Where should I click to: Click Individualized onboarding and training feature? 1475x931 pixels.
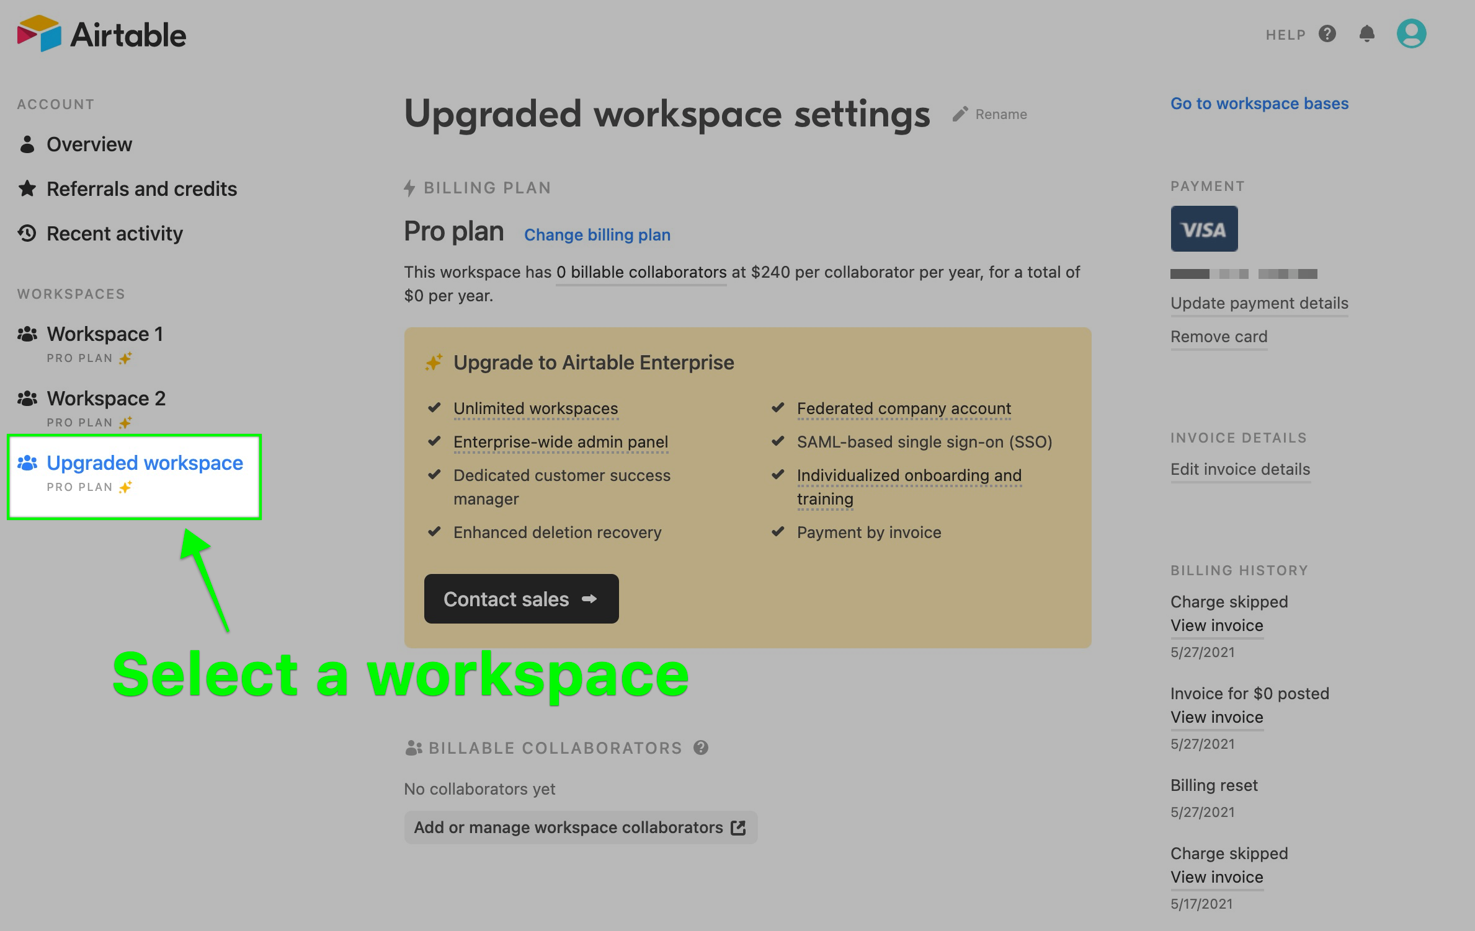point(909,487)
